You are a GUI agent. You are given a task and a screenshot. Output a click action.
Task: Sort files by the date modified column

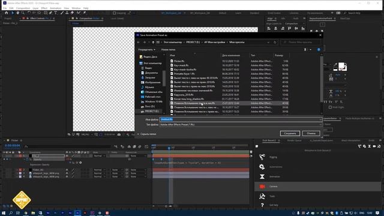[231, 56]
